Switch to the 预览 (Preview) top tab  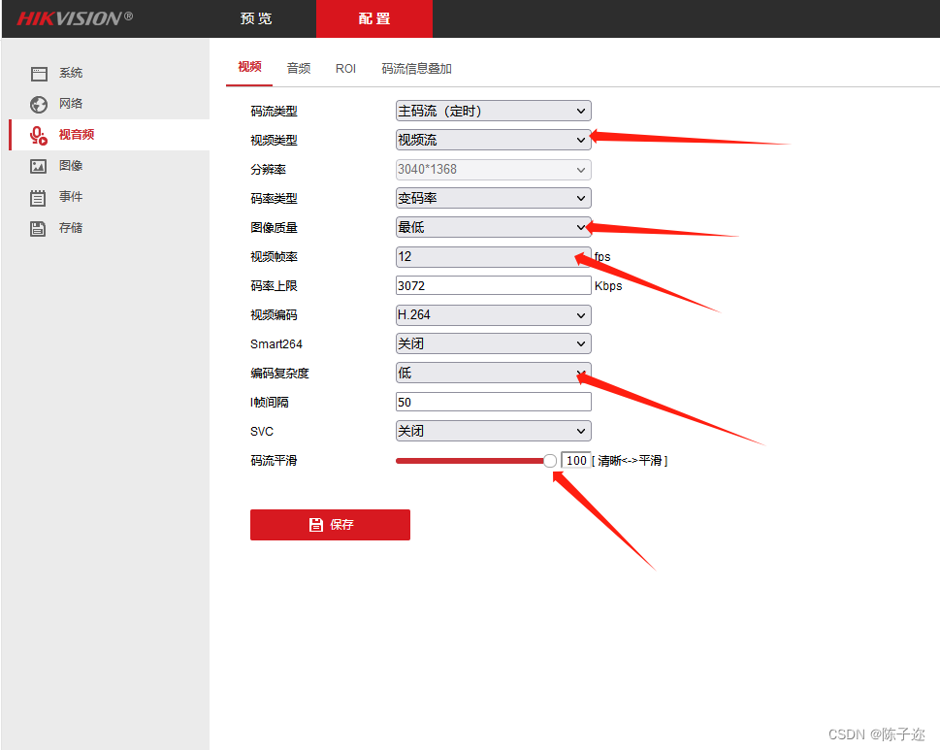(256, 18)
